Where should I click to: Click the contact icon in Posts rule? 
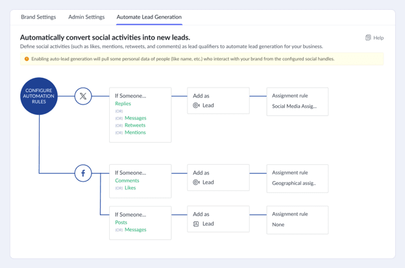click(196, 224)
